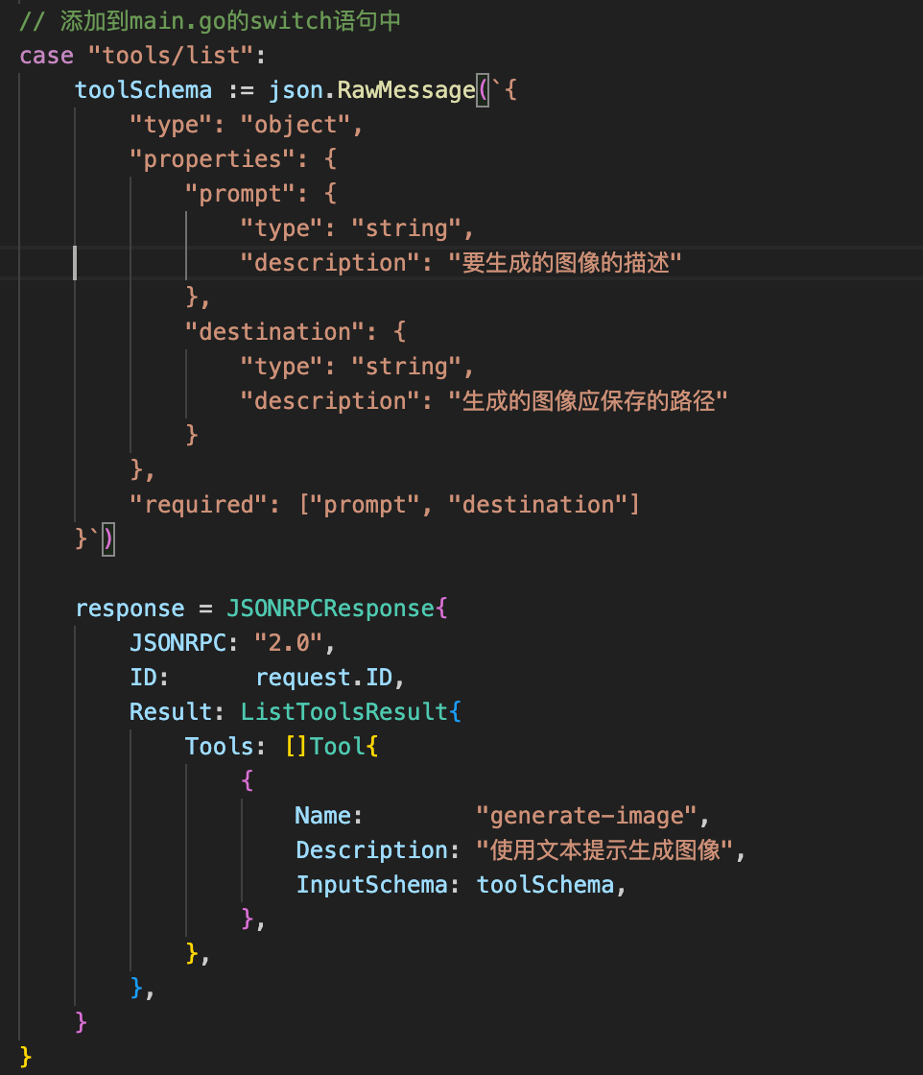Click the closing parenthesis after backtick
This screenshot has height=1075, width=923.
[108, 538]
